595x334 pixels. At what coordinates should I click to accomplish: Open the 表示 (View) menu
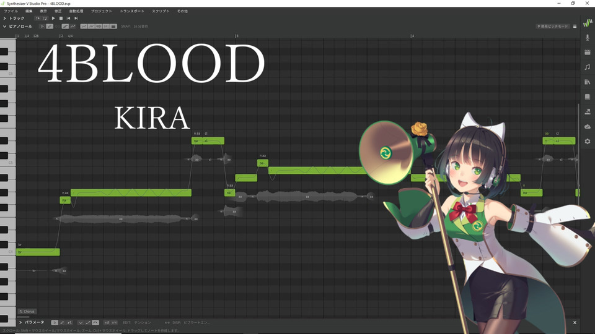click(43, 11)
